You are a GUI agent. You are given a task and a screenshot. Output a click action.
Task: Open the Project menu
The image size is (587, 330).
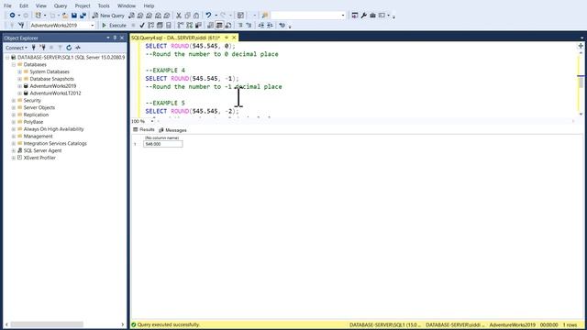click(83, 5)
